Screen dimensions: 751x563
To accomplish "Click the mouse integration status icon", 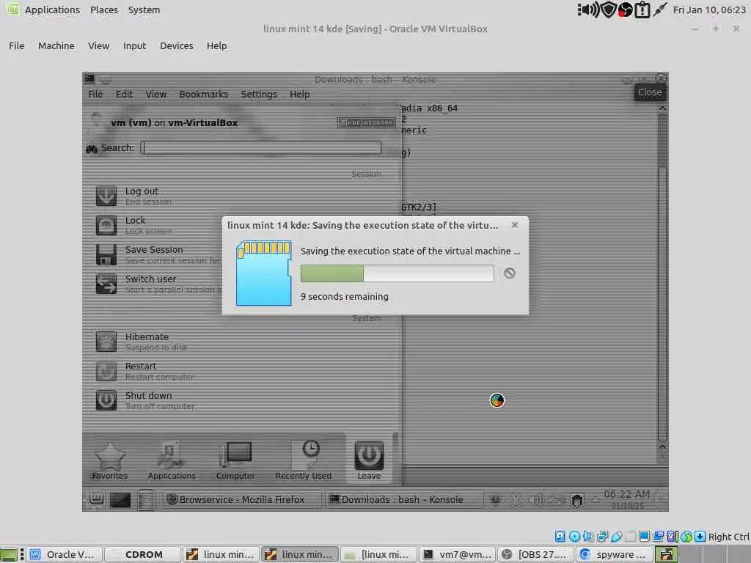I will point(686,537).
